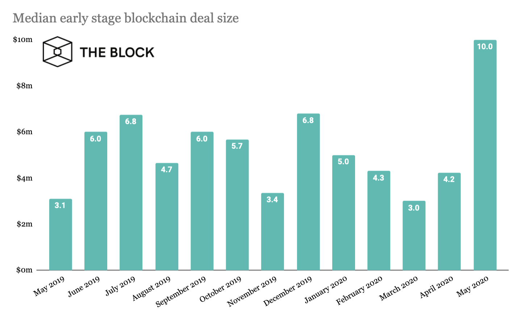This screenshot has height=318, width=521.
Task: Click the $10m y-axis label
Action: click(22, 40)
